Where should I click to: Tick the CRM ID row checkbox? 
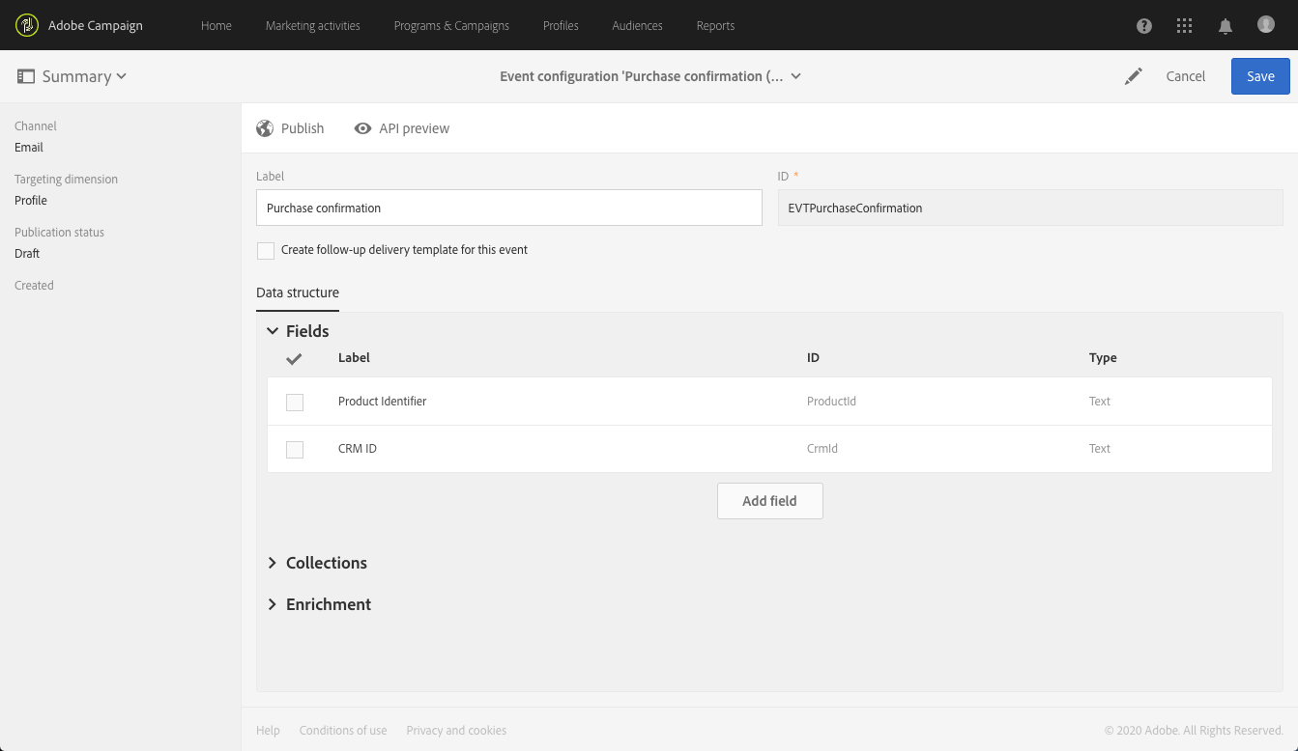tap(295, 450)
